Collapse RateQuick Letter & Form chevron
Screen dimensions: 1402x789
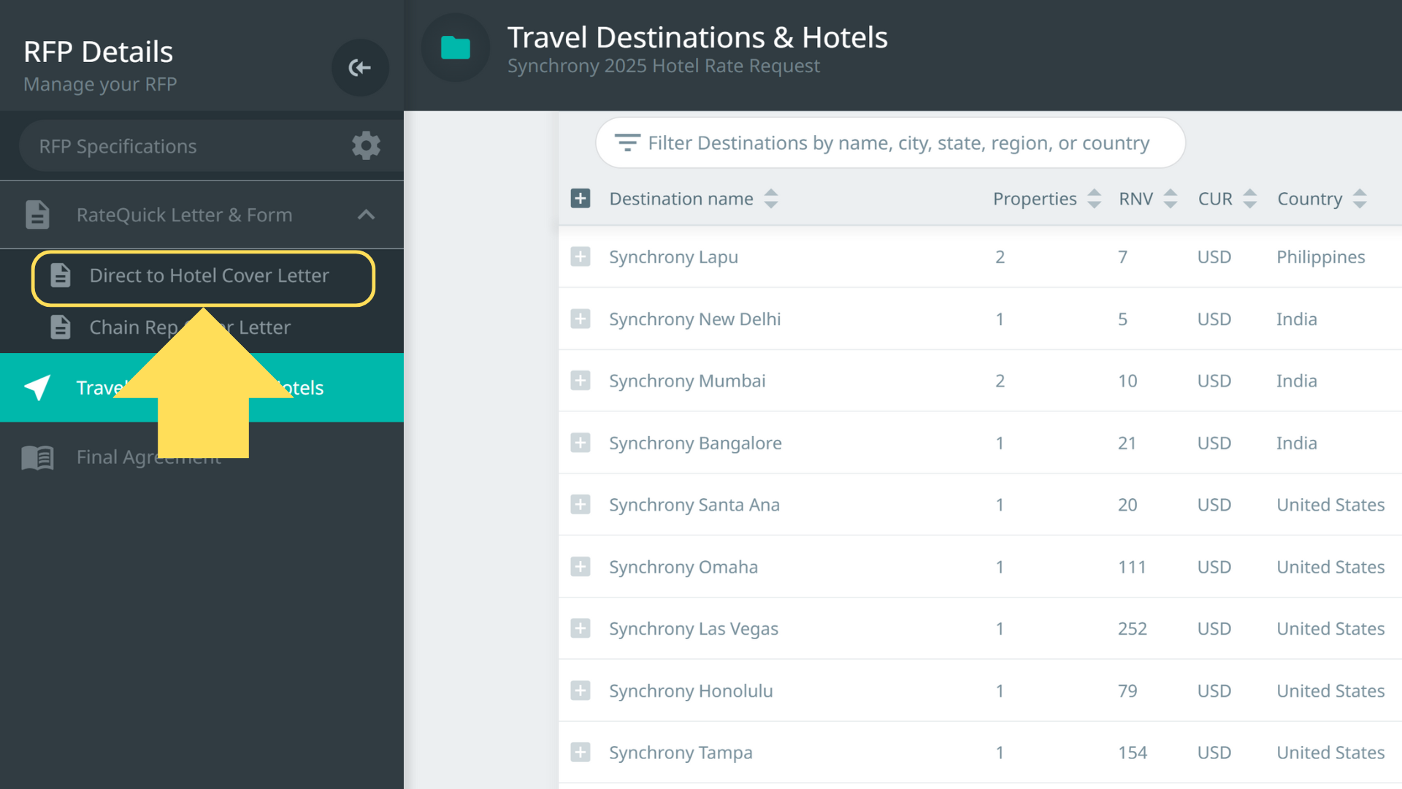point(366,215)
